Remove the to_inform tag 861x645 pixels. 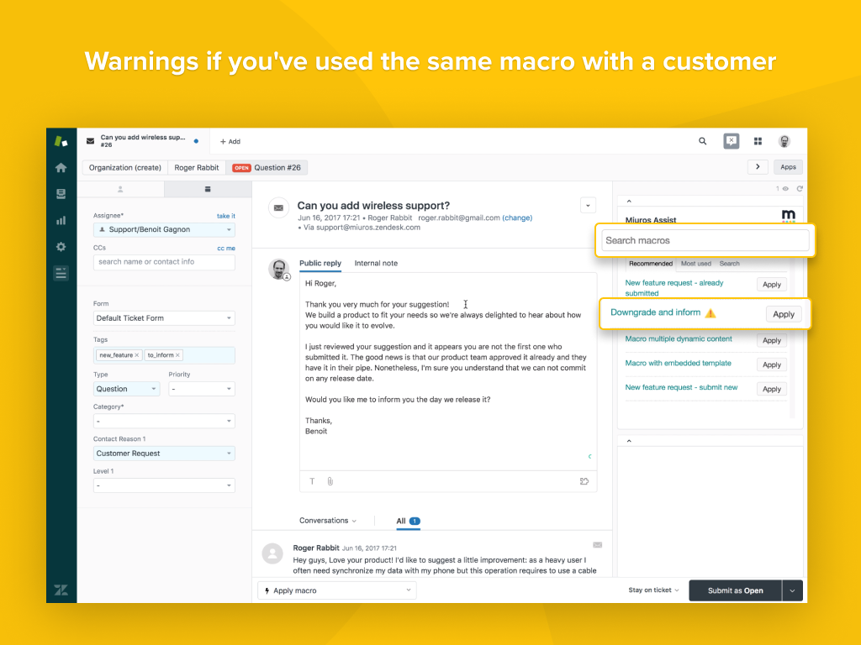coord(177,355)
